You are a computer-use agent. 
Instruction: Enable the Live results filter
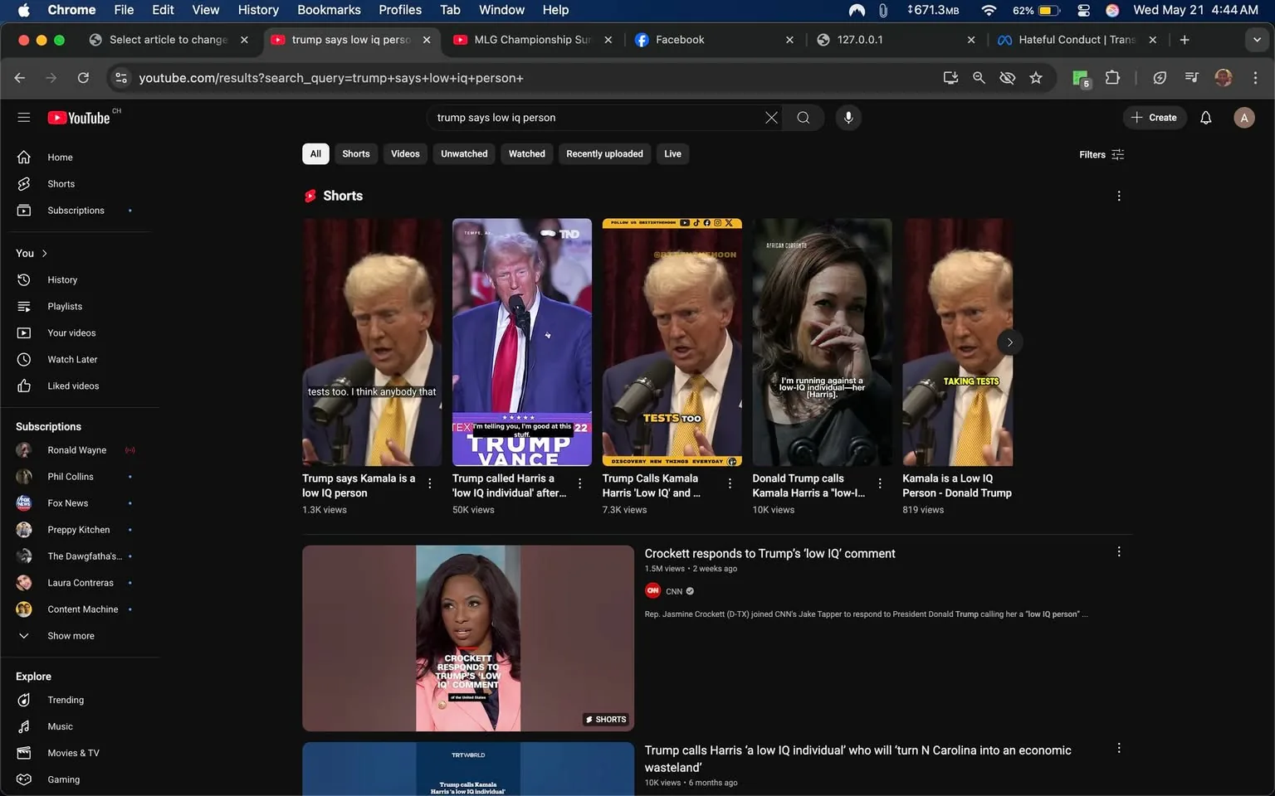click(672, 153)
